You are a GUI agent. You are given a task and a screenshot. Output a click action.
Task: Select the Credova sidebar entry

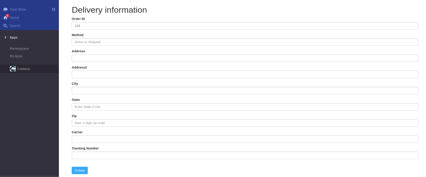pos(23,69)
